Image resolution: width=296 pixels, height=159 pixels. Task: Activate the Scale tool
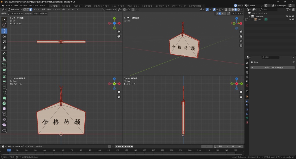(x=4, y=42)
